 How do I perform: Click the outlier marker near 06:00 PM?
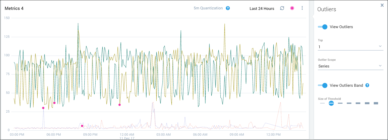click(x=54, y=103)
